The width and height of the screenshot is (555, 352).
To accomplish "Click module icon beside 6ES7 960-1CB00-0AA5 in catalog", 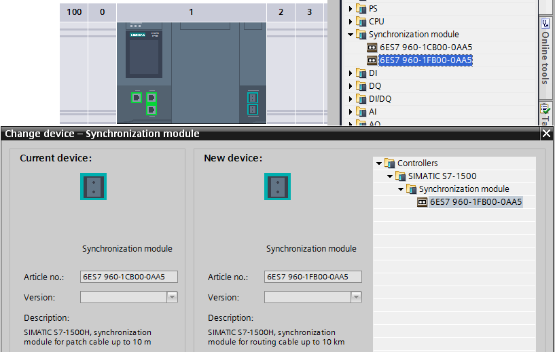I will coord(372,47).
